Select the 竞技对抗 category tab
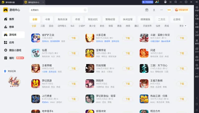199x113 pixels. point(93,19)
